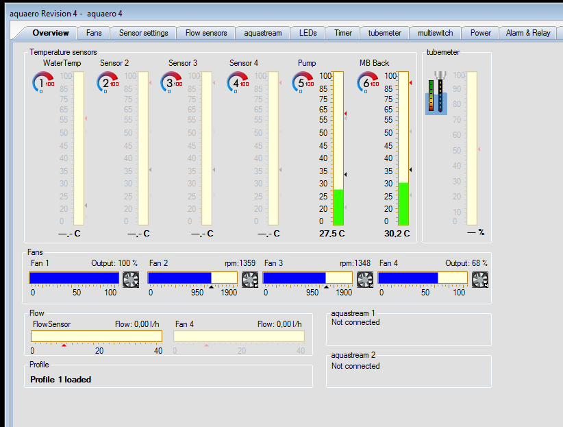Click the FlowSensor red threshold marker
This screenshot has height=427, width=563.
coord(64,345)
